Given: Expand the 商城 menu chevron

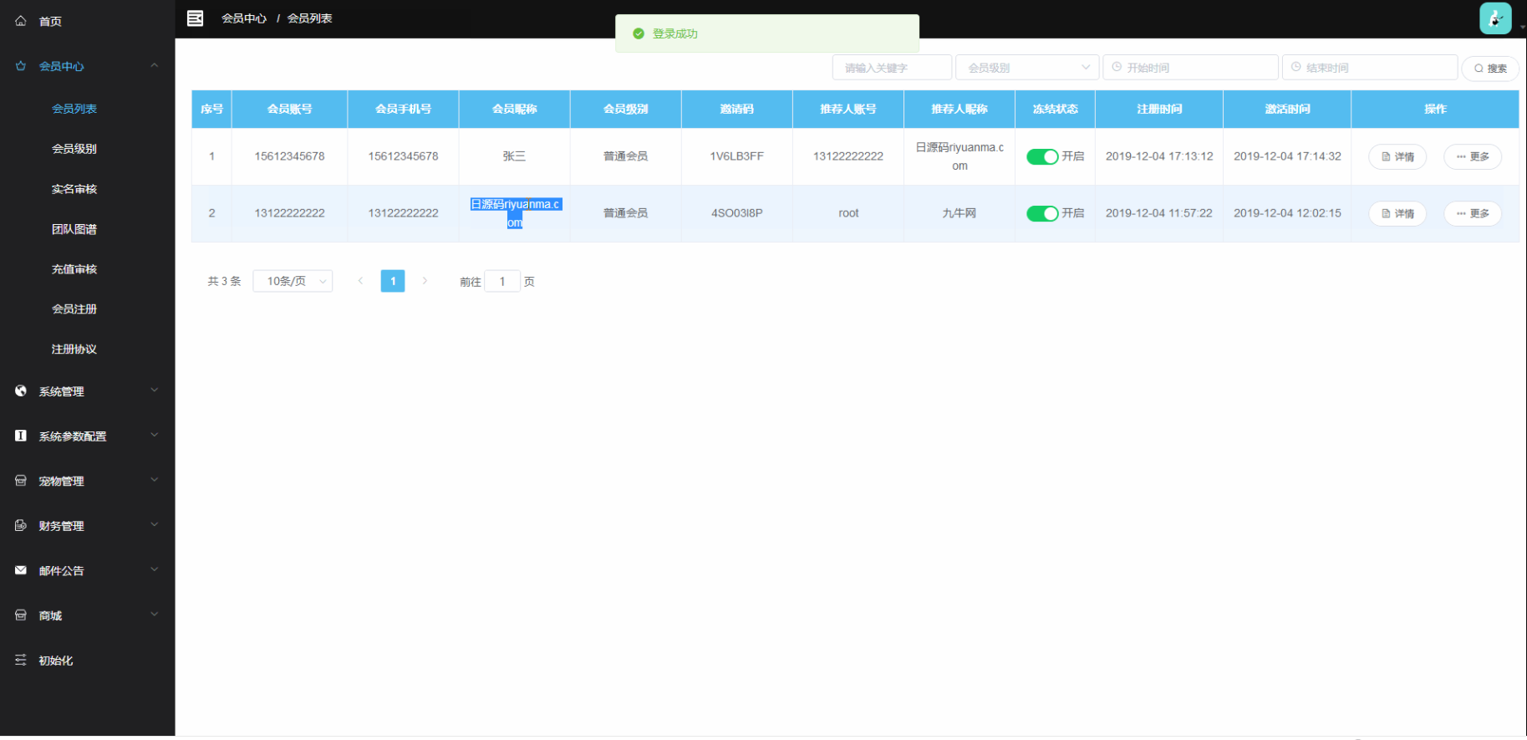Looking at the screenshot, I should pyautogui.click(x=155, y=614).
